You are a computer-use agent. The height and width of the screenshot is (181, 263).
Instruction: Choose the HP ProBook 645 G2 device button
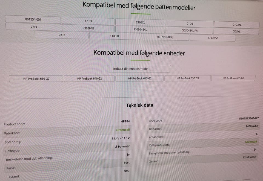click(139, 78)
